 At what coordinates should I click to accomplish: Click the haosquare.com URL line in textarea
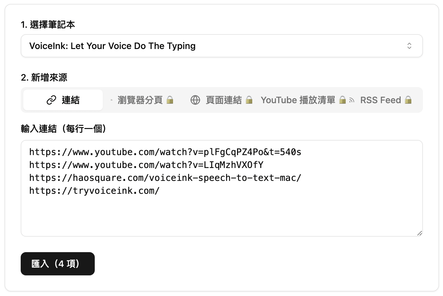(x=165, y=178)
